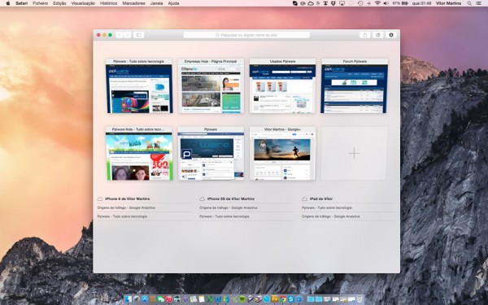The image size is (488, 305).
Task: Open Origens de tráfego under iPhone 6
Action: 126,207
